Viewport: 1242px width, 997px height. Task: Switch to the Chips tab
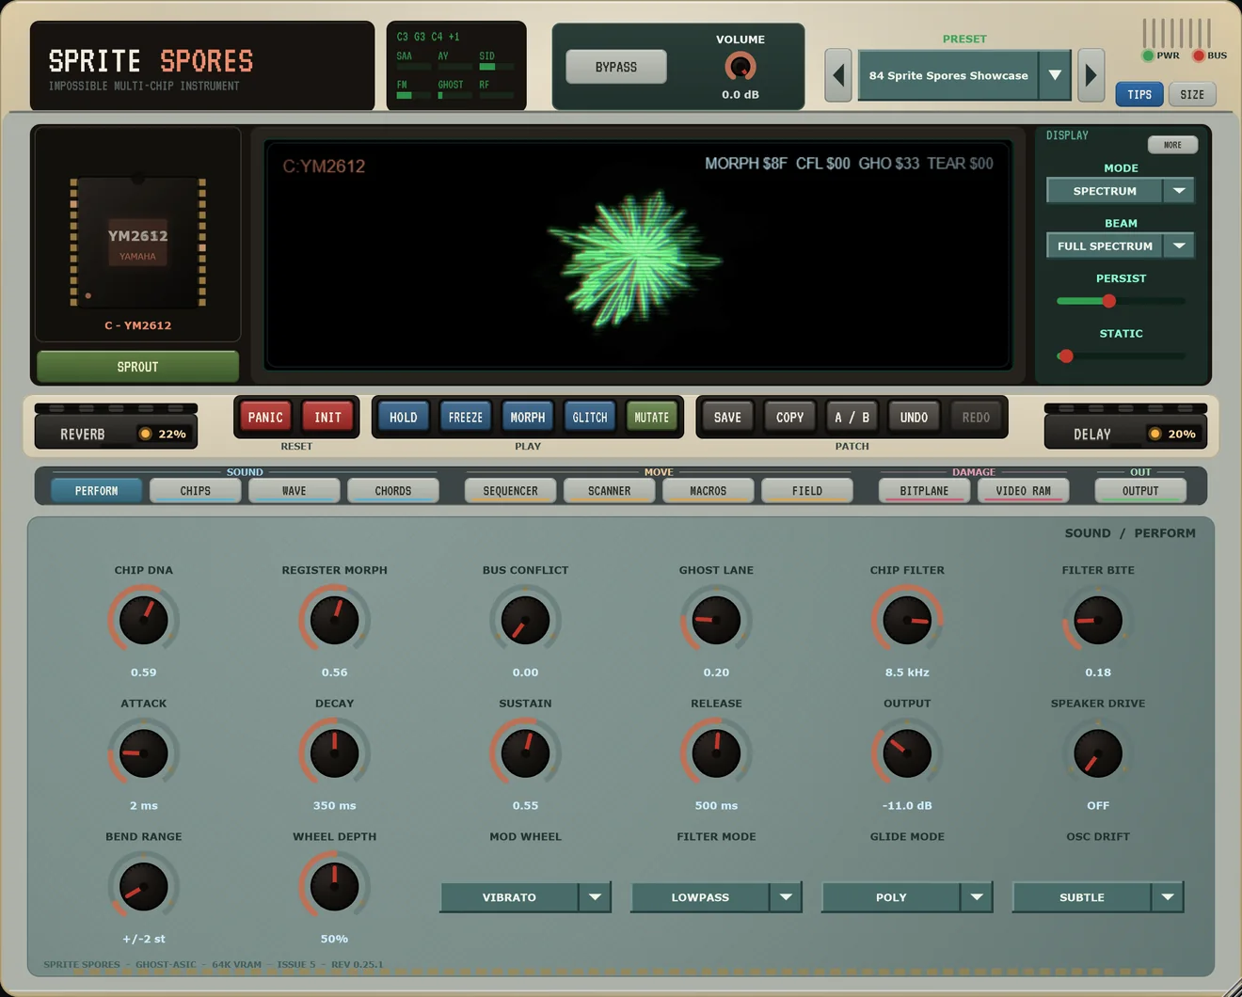pos(196,491)
